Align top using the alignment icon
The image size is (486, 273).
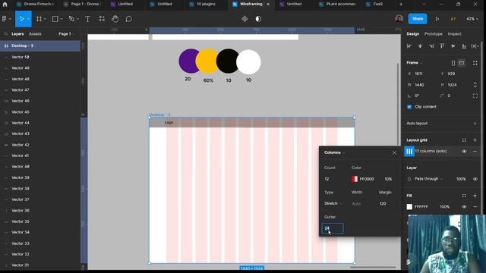(x=442, y=46)
